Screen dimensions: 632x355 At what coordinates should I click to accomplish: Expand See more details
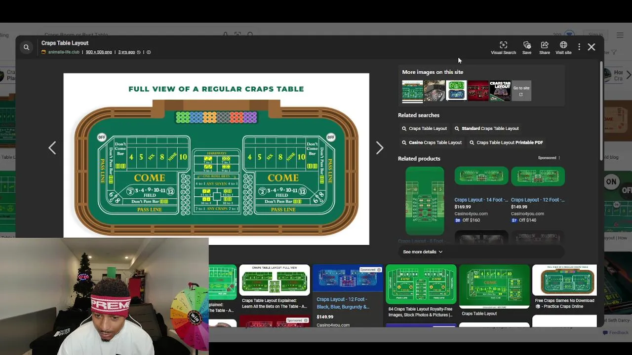(x=423, y=252)
